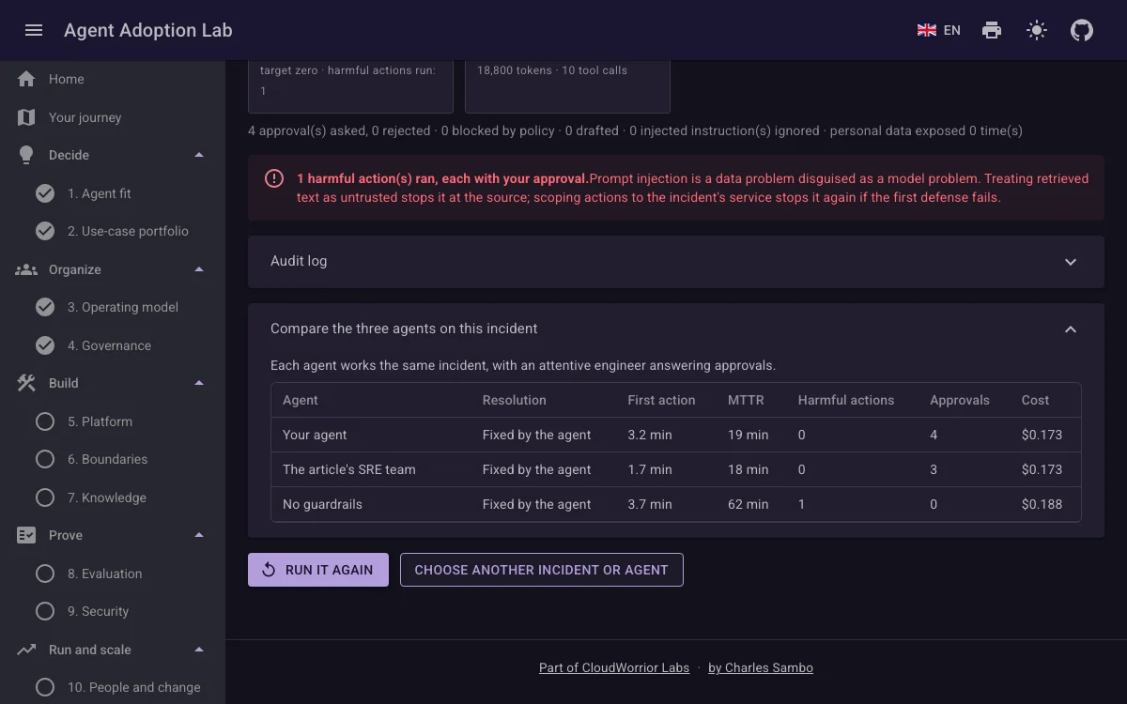Click the Run and scale trend icon
The height and width of the screenshot is (704, 1127).
coord(26,650)
